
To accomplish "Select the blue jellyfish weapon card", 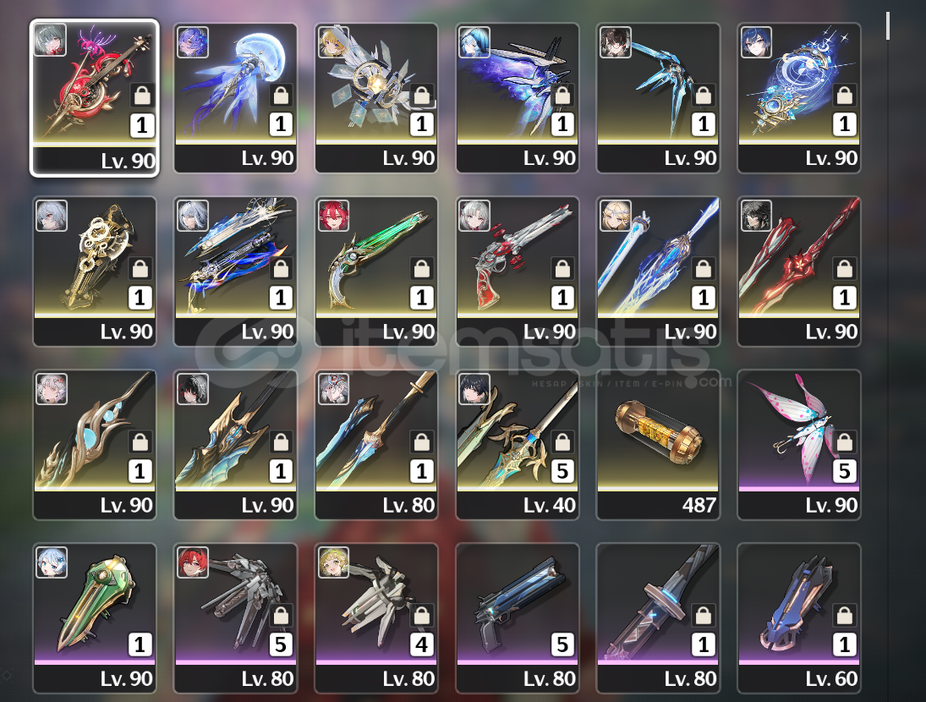I will [x=235, y=98].
